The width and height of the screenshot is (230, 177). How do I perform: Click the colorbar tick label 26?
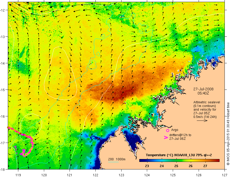click(191, 166)
